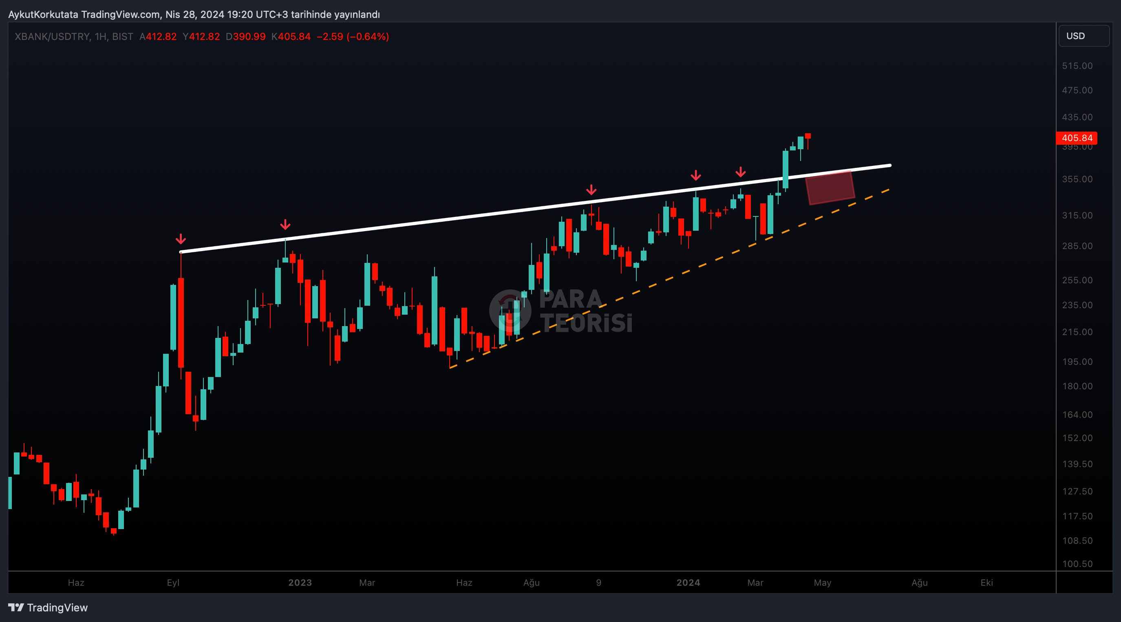
Task: Click the 315.00 price axis label
Action: tap(1077, 216)
